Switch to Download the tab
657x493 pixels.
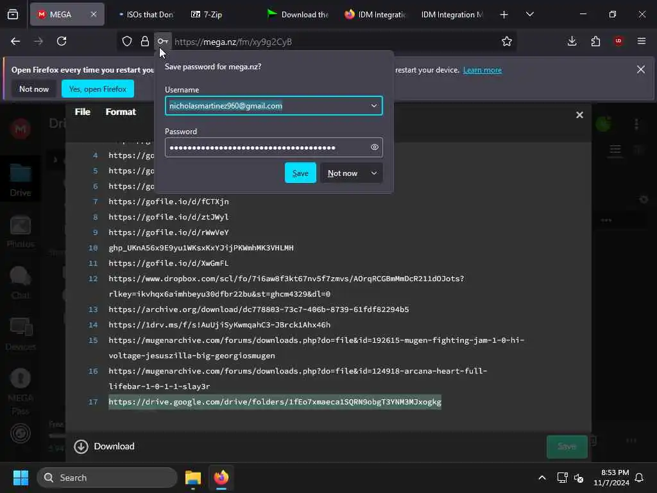[x=298, y=15]
